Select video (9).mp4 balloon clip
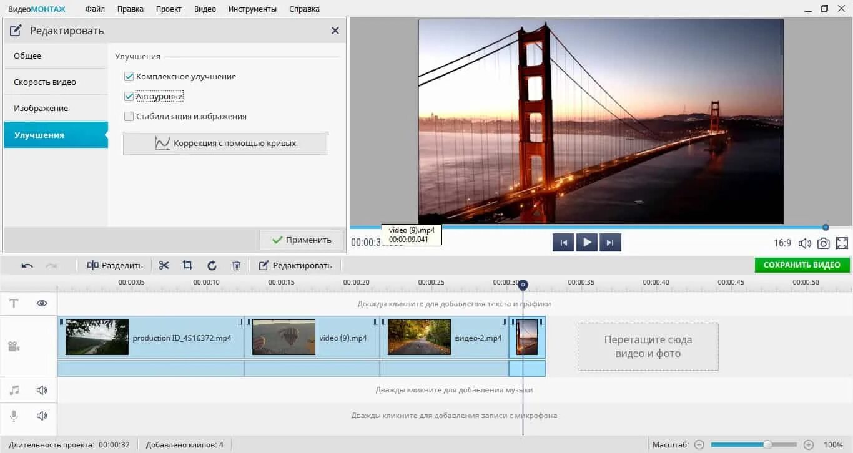Viewport: 853px width, 453px height. tap(312, 338)
